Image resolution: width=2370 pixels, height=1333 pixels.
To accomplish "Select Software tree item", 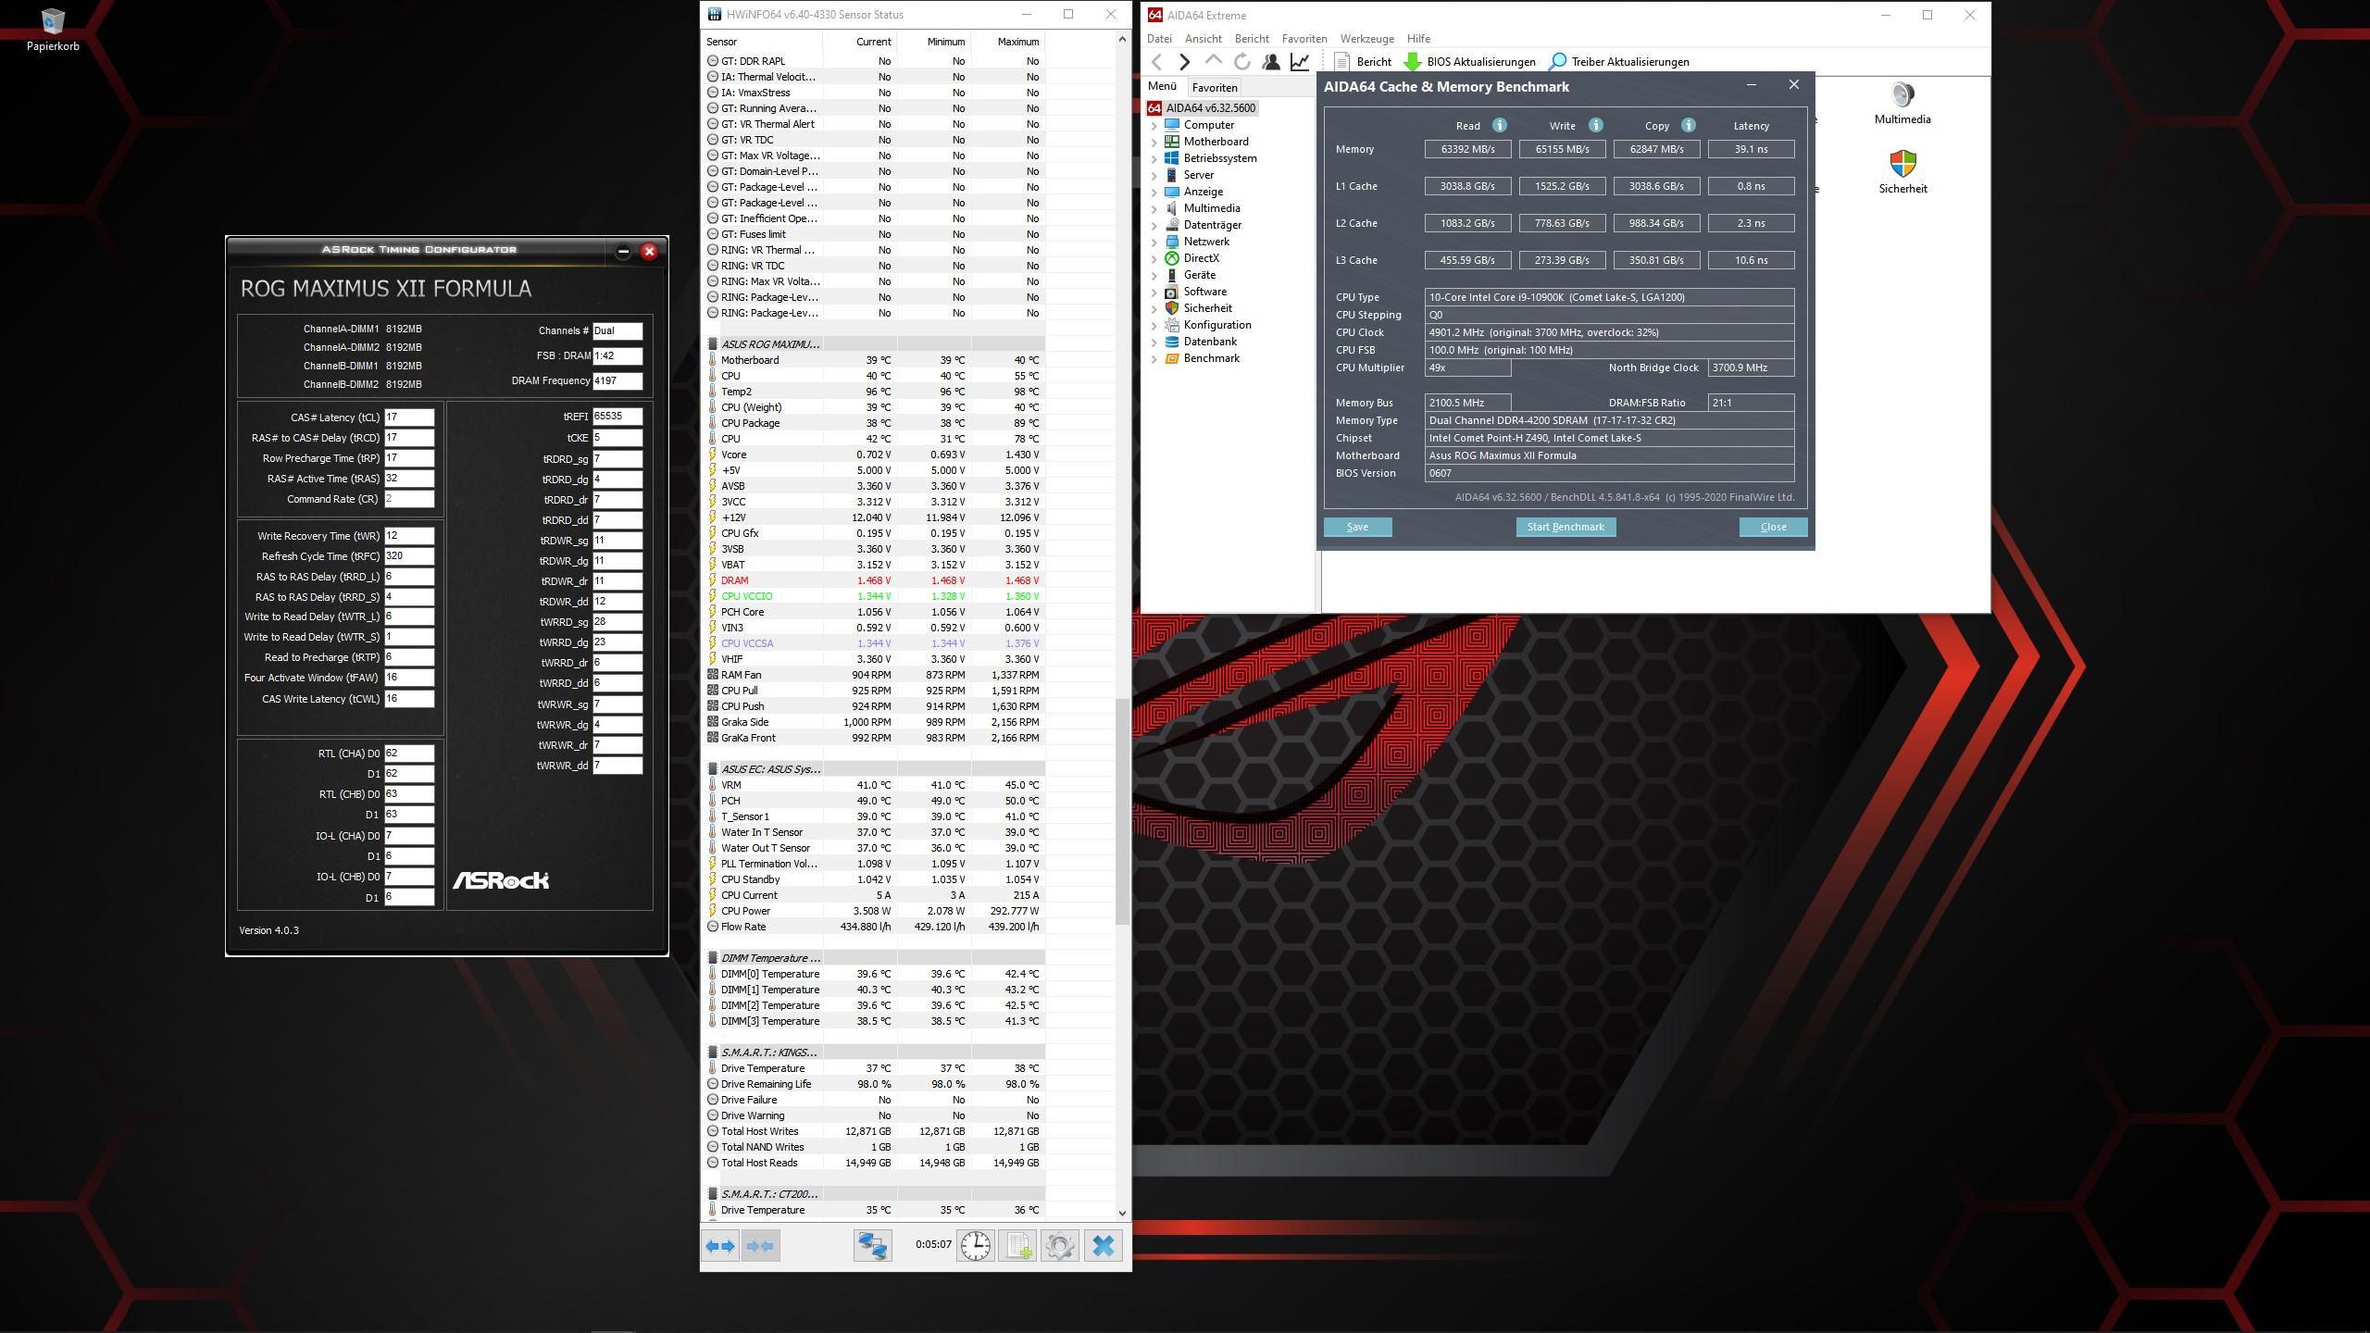I will 1204,292.
